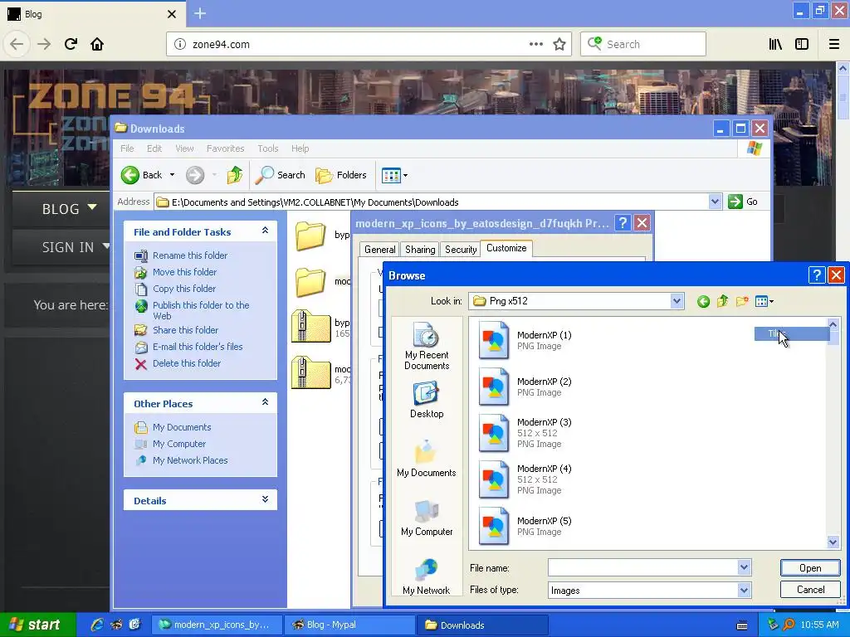Click Share this folder link
The image size is (850, 637).
tap(185, 330)
